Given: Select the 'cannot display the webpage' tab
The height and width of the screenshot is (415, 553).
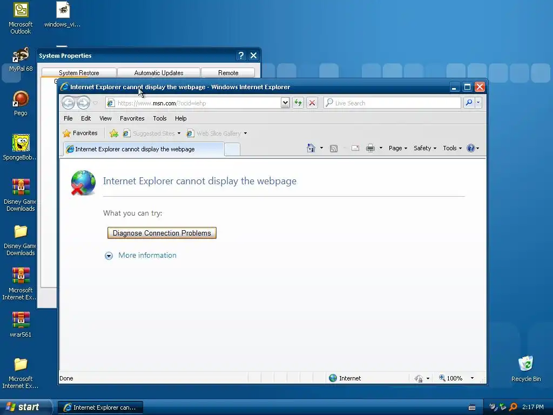Looking at the screenshot, I should tap(144, 149).
